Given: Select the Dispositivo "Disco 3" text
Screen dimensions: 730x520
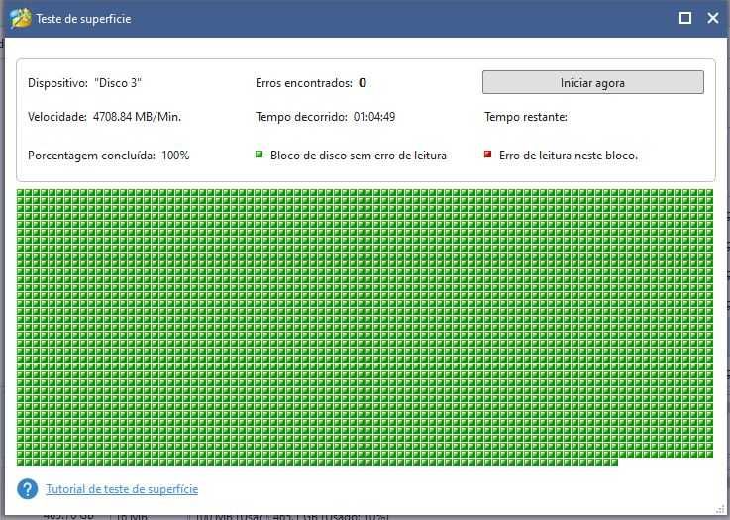Looking at the screenshot, I should point(85,83).
